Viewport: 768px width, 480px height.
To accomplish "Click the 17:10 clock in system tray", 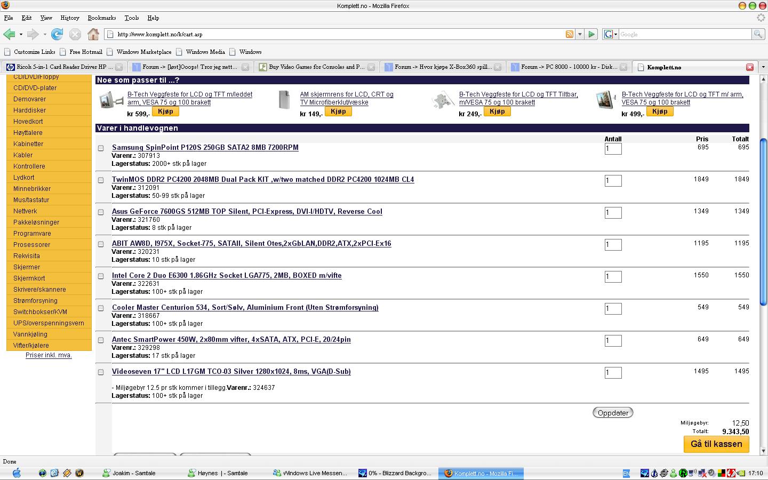I will click(755, 473).
